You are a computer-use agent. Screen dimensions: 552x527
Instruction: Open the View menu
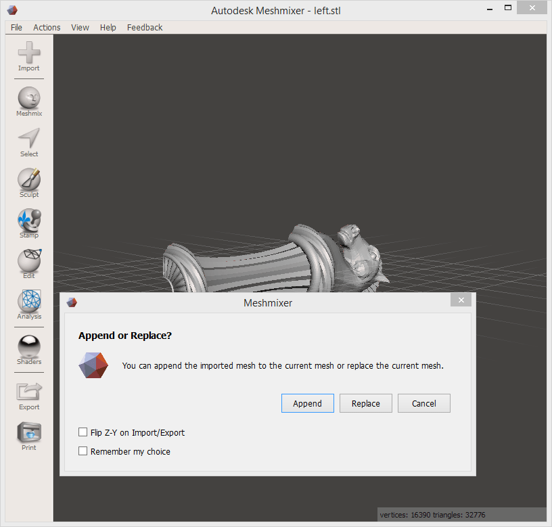coord(80,28)
